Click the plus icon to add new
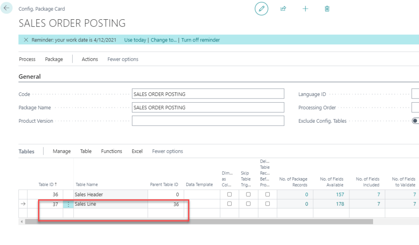 pyautogui.click(x=305, y=9)
